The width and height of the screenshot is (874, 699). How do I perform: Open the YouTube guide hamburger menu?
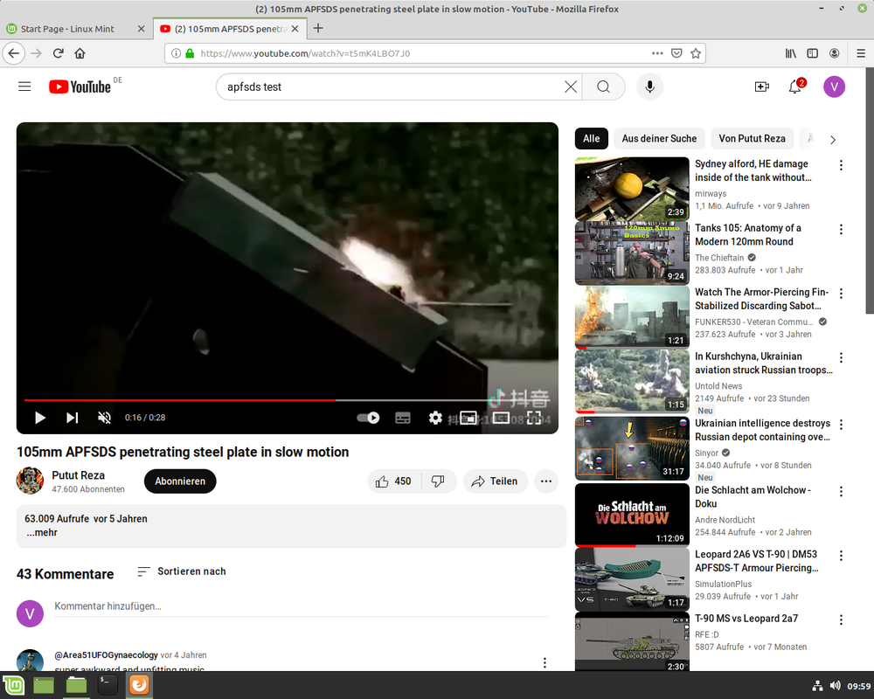24,87
